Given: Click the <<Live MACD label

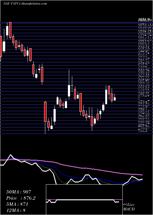Looking at the screenshot, I should pyautogui.click(x=129, y=207).
